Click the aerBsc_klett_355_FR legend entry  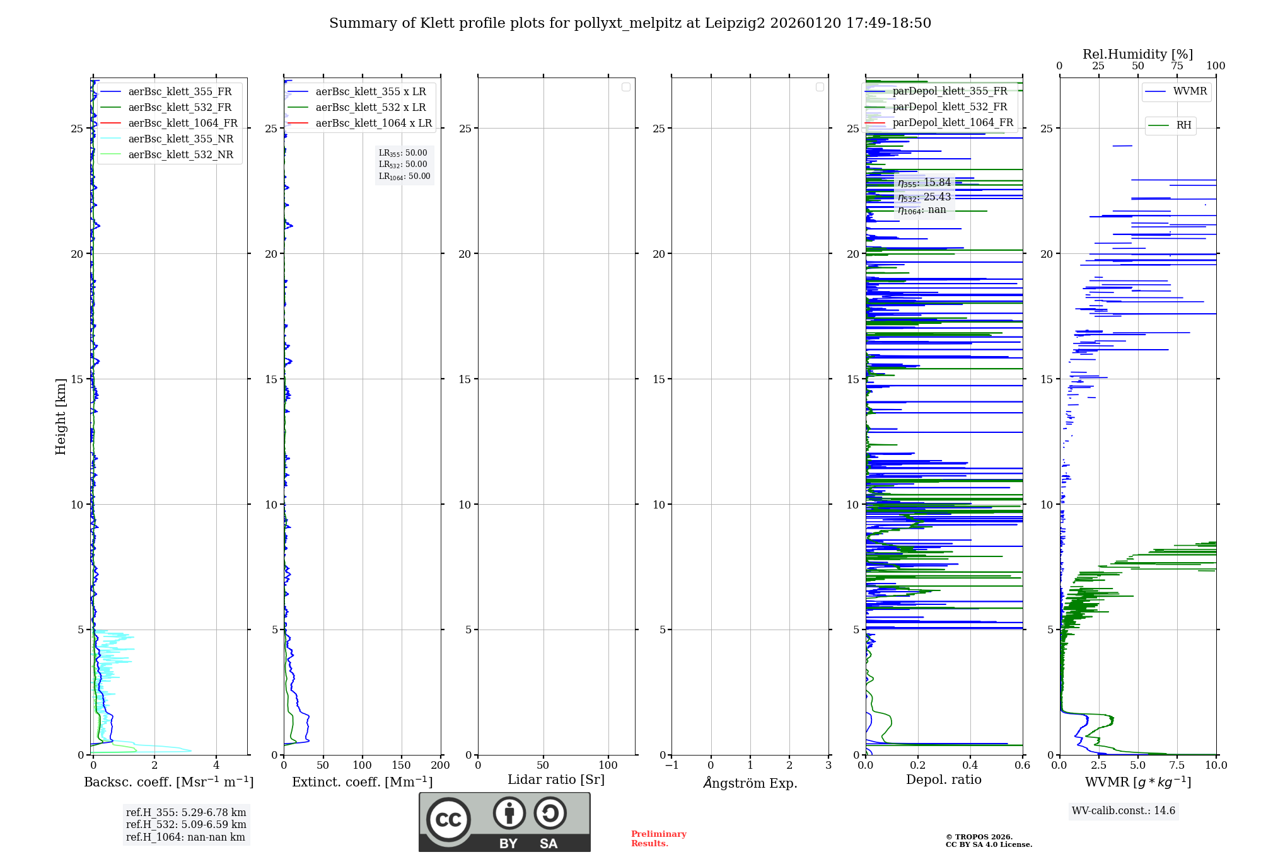click(180, 91)
